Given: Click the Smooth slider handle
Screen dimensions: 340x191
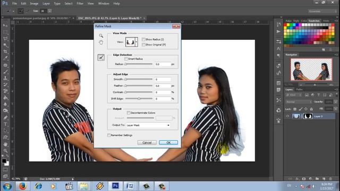Looking at the screenshot, I should click(x=125, y=79).
